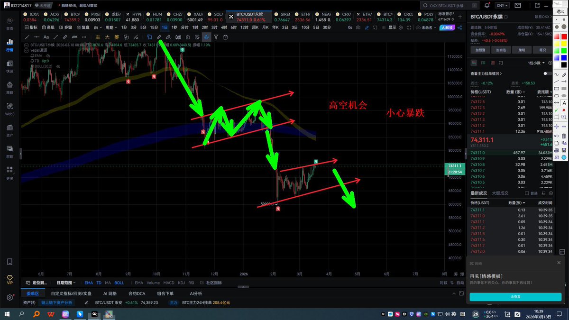569x320 pixels.
Task: Open the VIP diamond icon
Action: 9,279
